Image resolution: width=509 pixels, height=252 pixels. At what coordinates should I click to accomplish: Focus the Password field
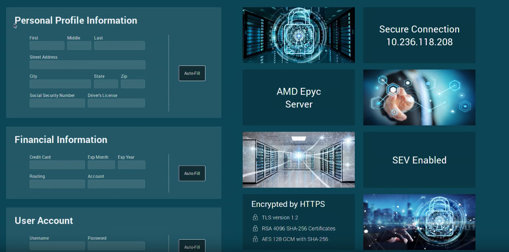point(116,246)
